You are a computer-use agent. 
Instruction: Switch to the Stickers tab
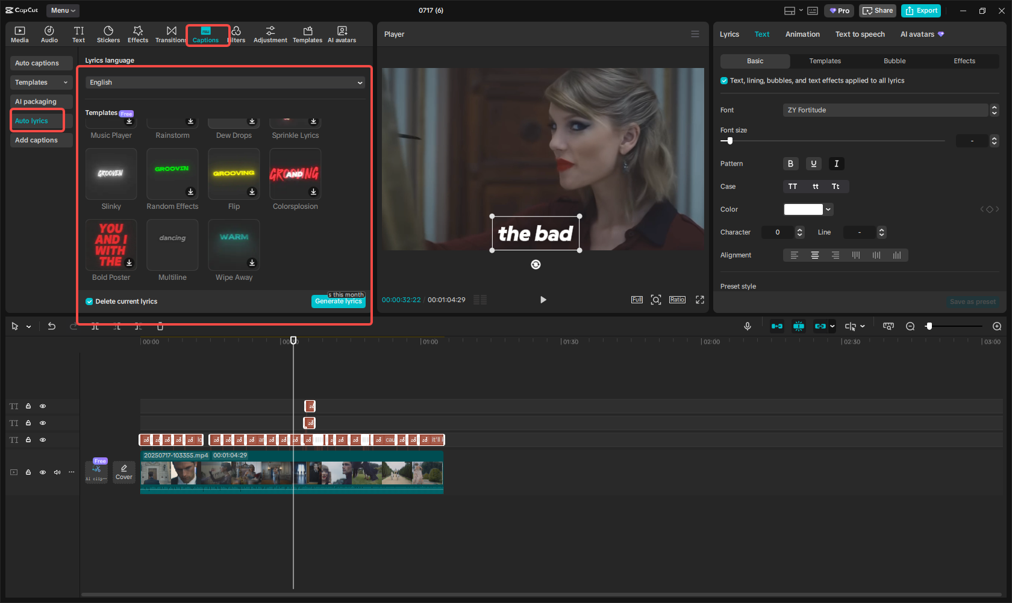pyautogui.click(x=108, y=34)
